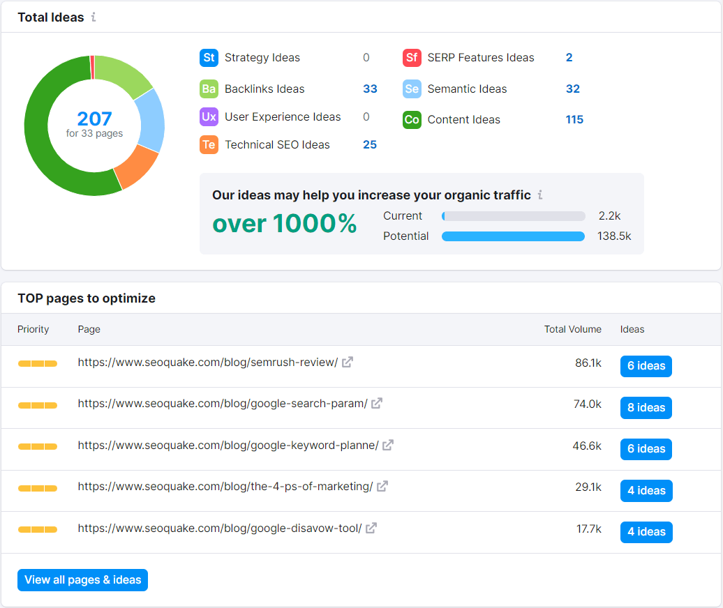Click 4 ideas for the-4-ps-of-marketing page
Image resolution: width=723 pixels, height=608 pixels.
(x=646, y=490)
